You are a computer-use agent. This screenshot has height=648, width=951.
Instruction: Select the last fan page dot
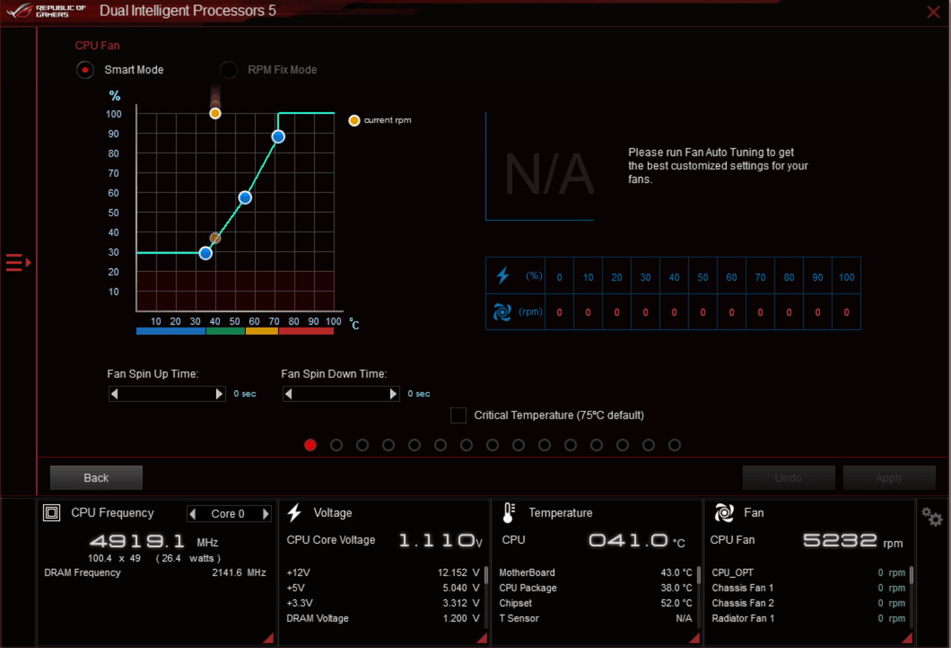coord(675,445)
